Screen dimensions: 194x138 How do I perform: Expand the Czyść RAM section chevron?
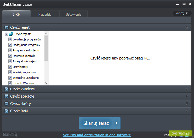[x=187, y=111]
